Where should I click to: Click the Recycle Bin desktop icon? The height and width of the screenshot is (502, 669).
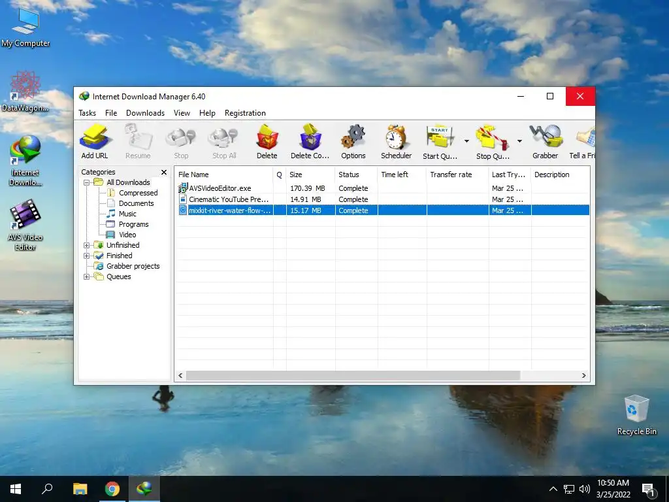(x=636, y=415)
